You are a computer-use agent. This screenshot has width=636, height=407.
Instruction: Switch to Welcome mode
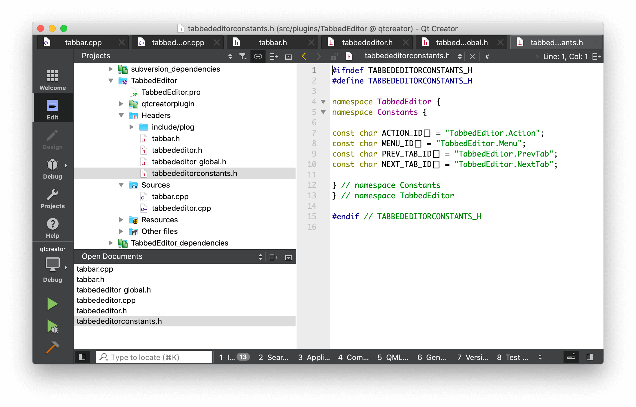tap(52, 80)
